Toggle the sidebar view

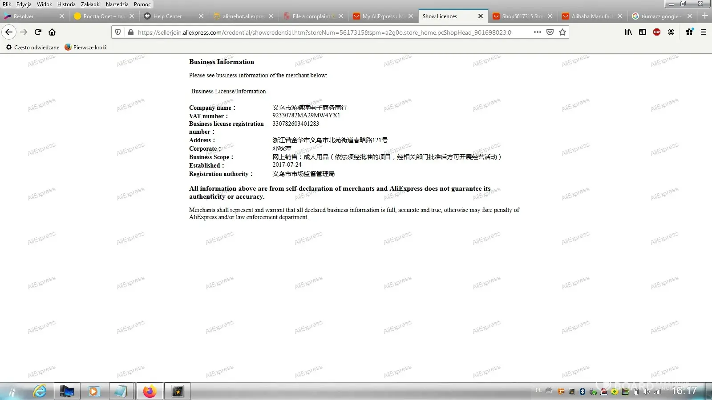[x=643, y=32]
